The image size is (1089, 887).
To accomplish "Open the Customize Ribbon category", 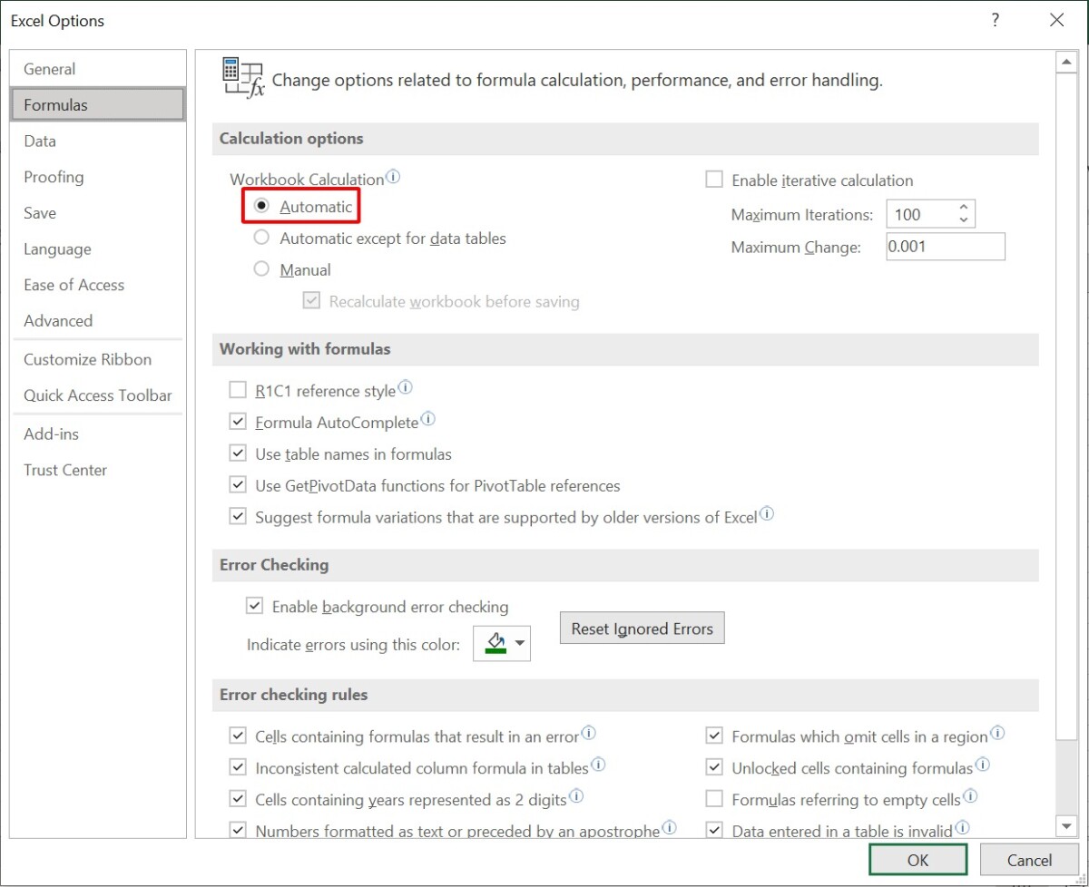I will (x=97, y=359).
